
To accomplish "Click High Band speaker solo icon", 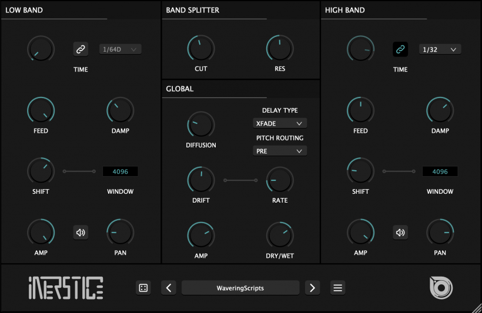I will pos(400,233).
